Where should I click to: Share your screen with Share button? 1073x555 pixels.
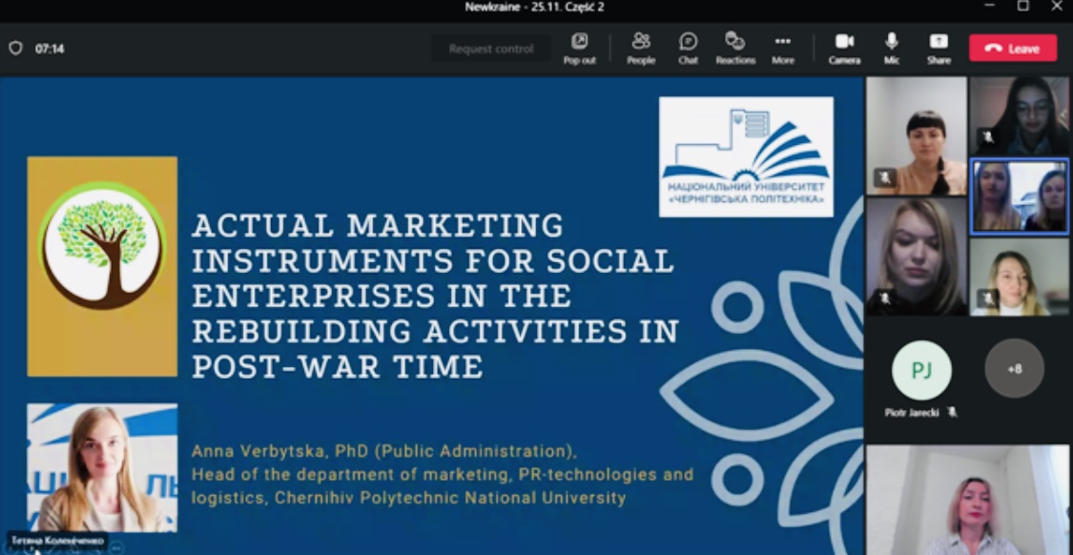coord(939,48)
